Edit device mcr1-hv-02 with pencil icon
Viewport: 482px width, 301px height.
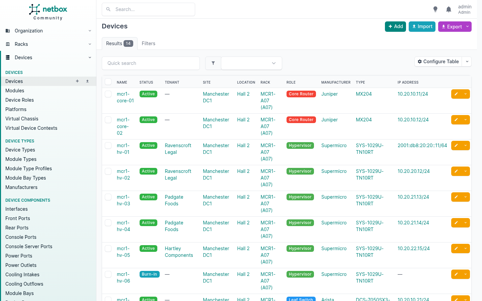point(456,171)
